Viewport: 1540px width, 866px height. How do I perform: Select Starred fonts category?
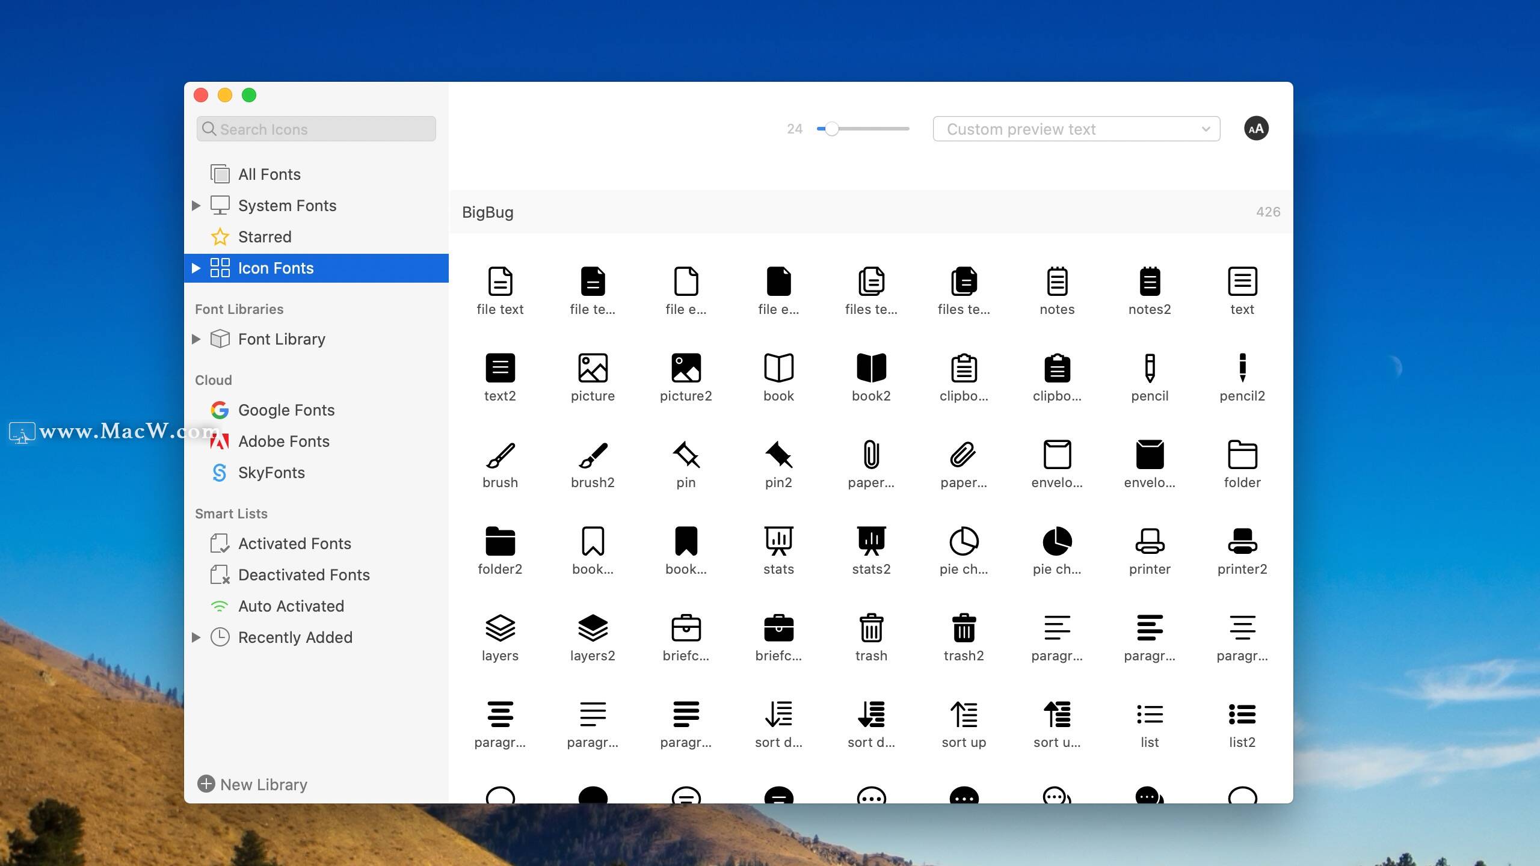(x=265, y=237)
